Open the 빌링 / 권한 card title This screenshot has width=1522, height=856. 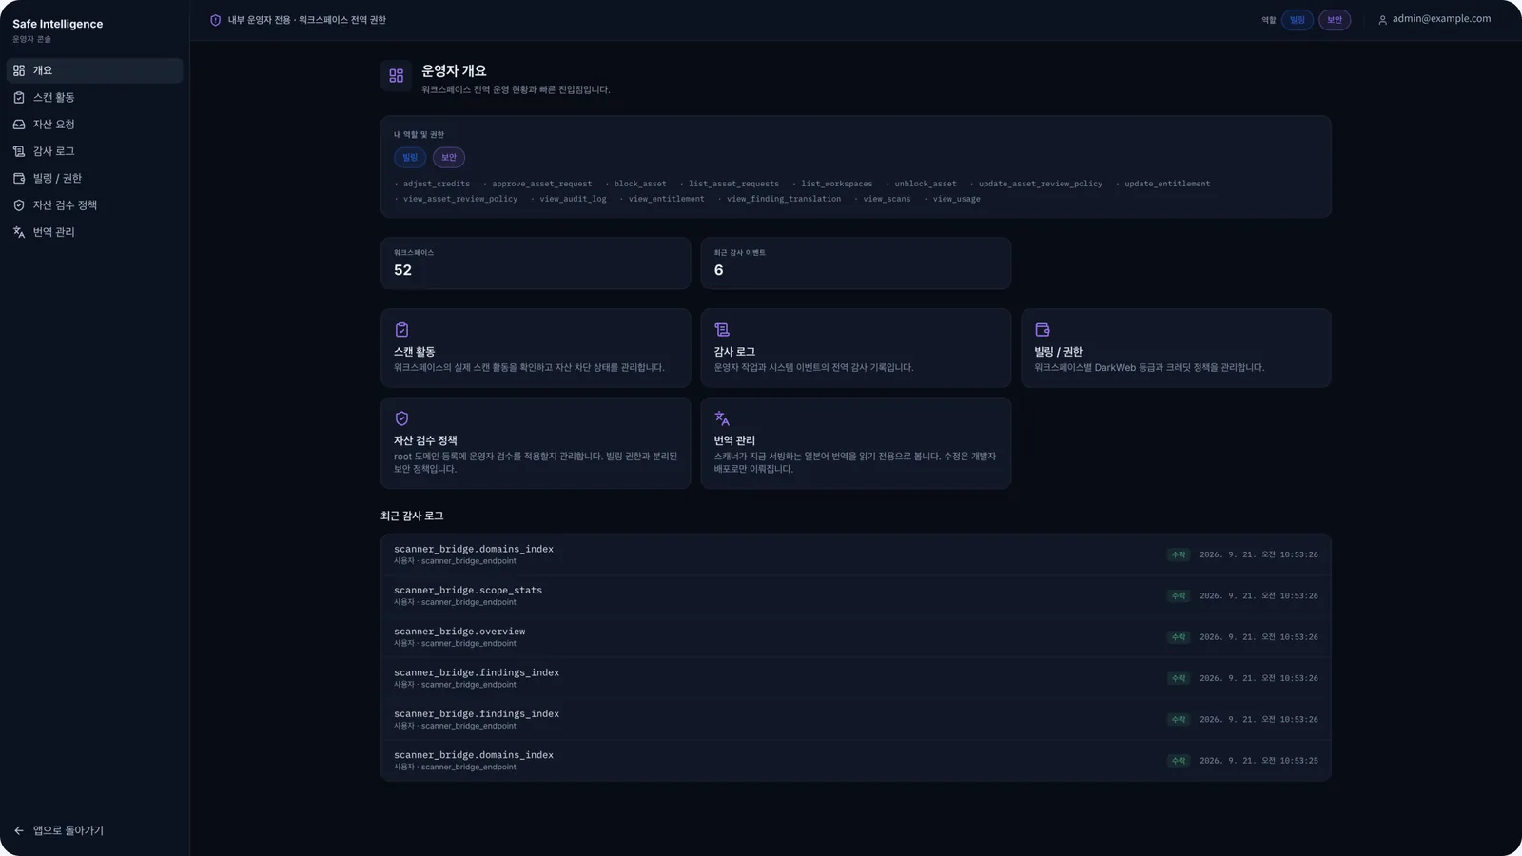pos(1058,352)
